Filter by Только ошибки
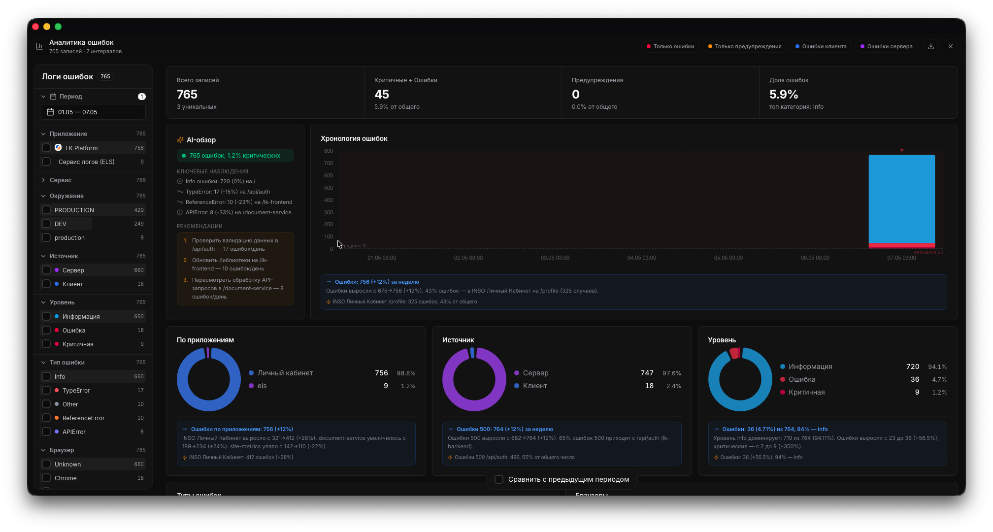This screenshot has height=532, width=993. (670, 46)
